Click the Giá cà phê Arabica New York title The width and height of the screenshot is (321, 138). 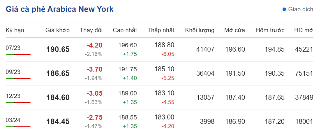click(60, 9)
